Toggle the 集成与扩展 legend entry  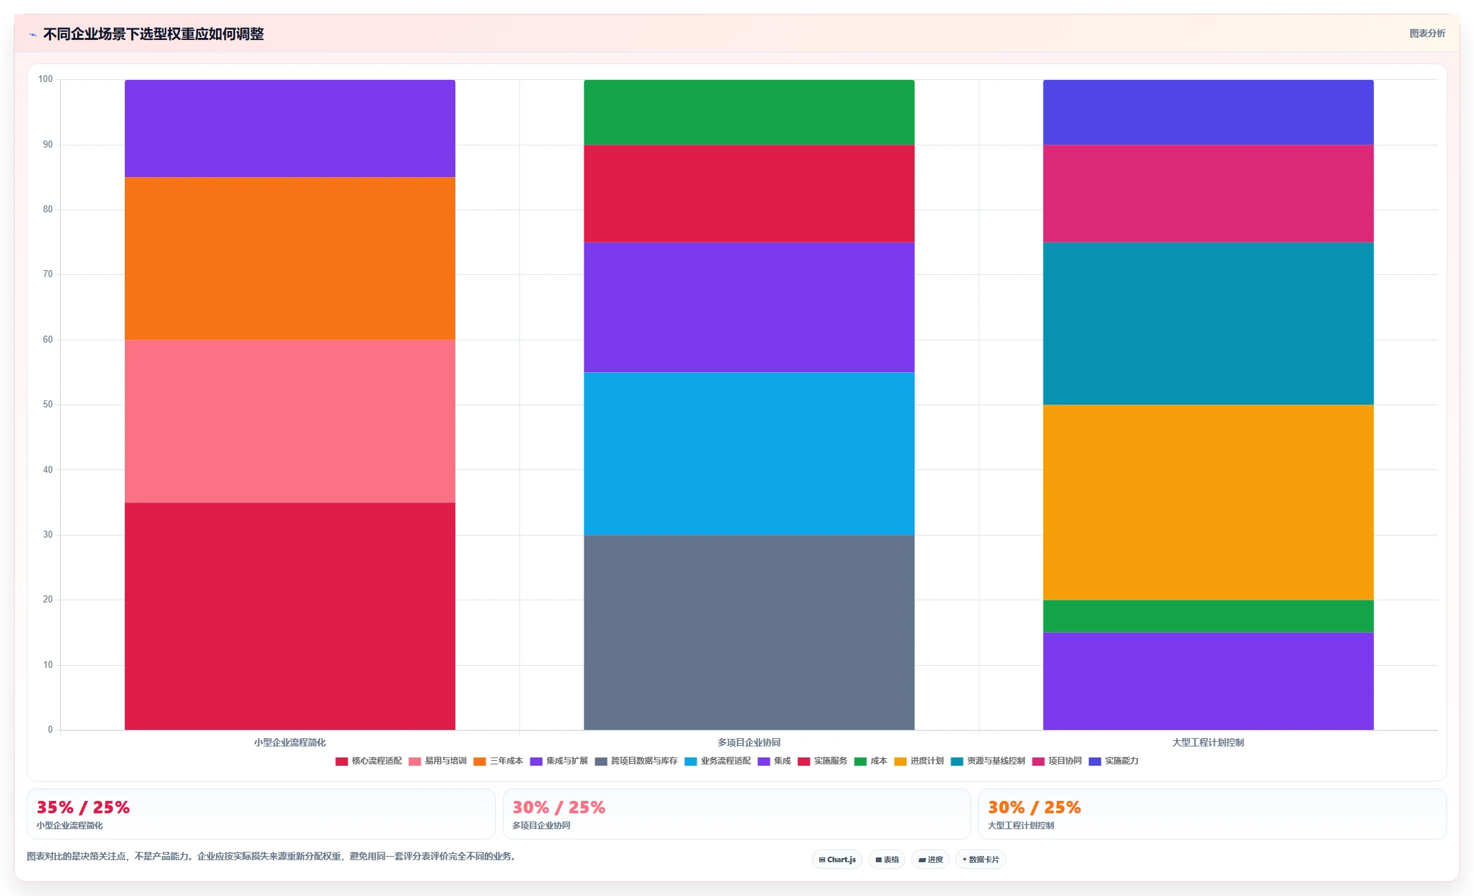[559, 761]
